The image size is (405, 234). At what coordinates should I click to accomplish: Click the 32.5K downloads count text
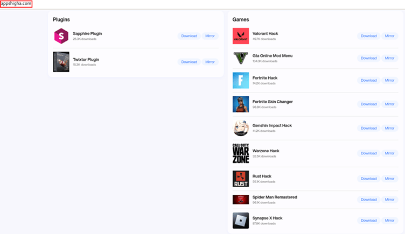click(x=264, y=157)
